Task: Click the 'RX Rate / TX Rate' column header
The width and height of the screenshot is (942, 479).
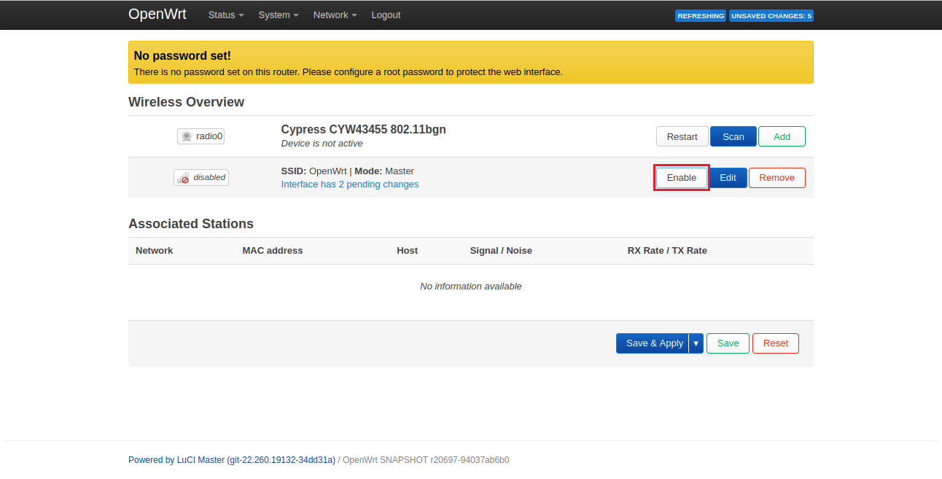Action: 667,250
